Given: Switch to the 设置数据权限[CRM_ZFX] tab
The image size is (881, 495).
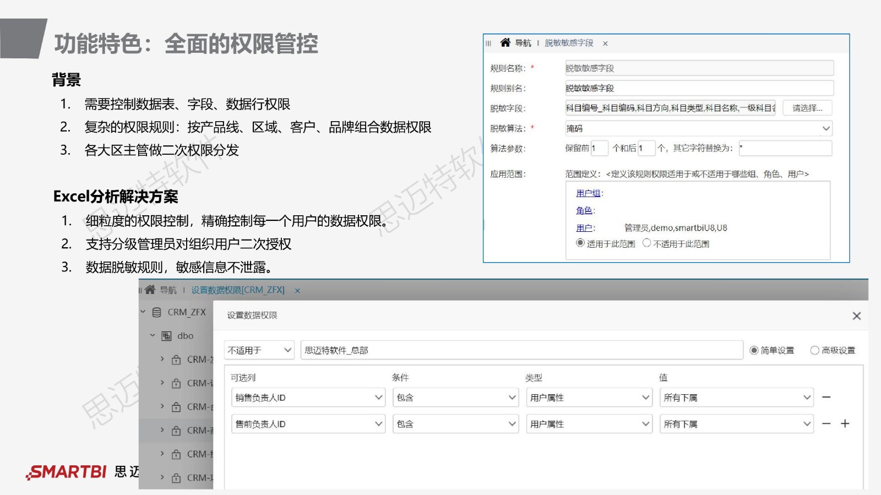Looking at the screenshot, I should click(x=238, y=290).
